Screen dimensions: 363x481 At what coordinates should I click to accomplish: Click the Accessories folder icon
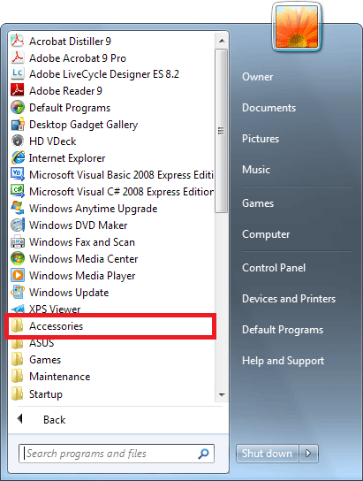pos(17,325)
